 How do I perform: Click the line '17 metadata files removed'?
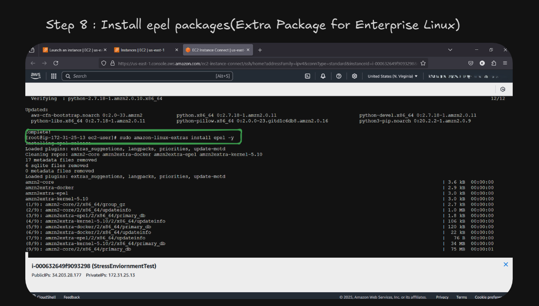point(61,160)
